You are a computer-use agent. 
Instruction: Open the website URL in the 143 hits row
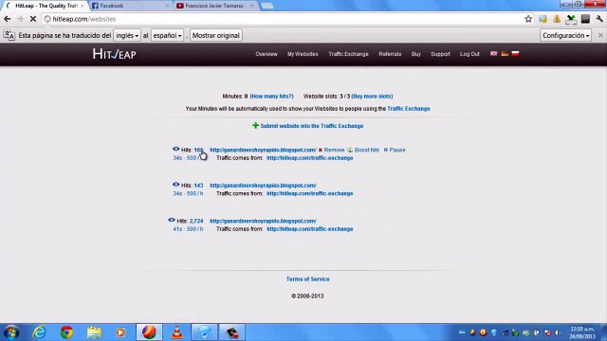coord(263,186)
